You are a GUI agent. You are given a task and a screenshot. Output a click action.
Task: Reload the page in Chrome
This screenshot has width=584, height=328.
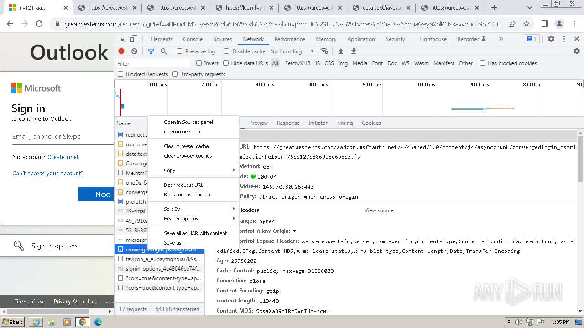coord(39,24)
